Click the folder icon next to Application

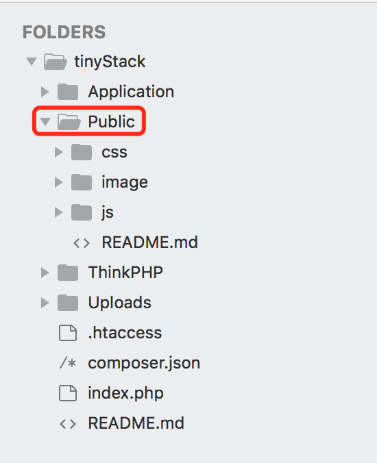tap(68, 92)
